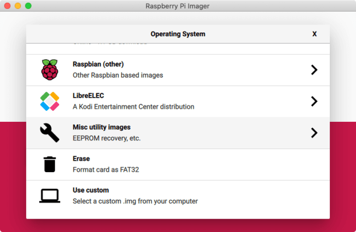
Task: Select the "LibreELEC" title text
Action: [x=88, y=95]
